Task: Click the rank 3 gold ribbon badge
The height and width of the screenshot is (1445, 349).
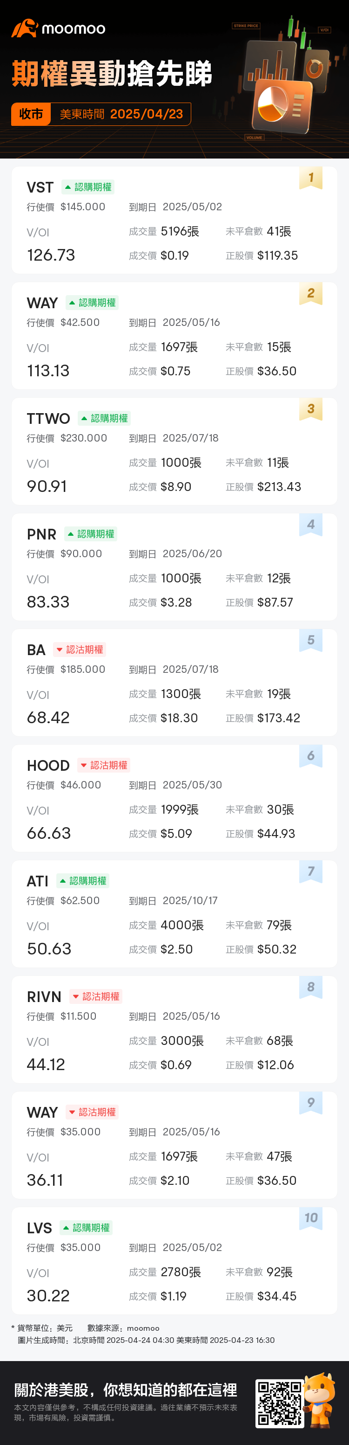Action: 310,409
